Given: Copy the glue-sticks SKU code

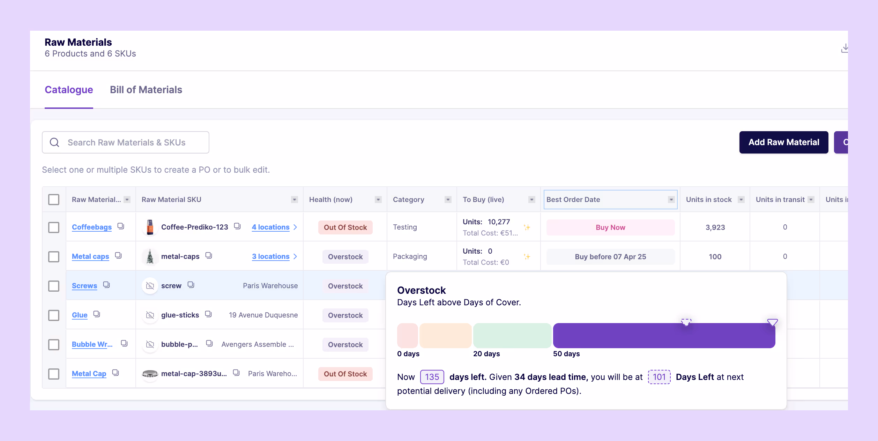Looking at the screenshot, I should click(208, 314).
